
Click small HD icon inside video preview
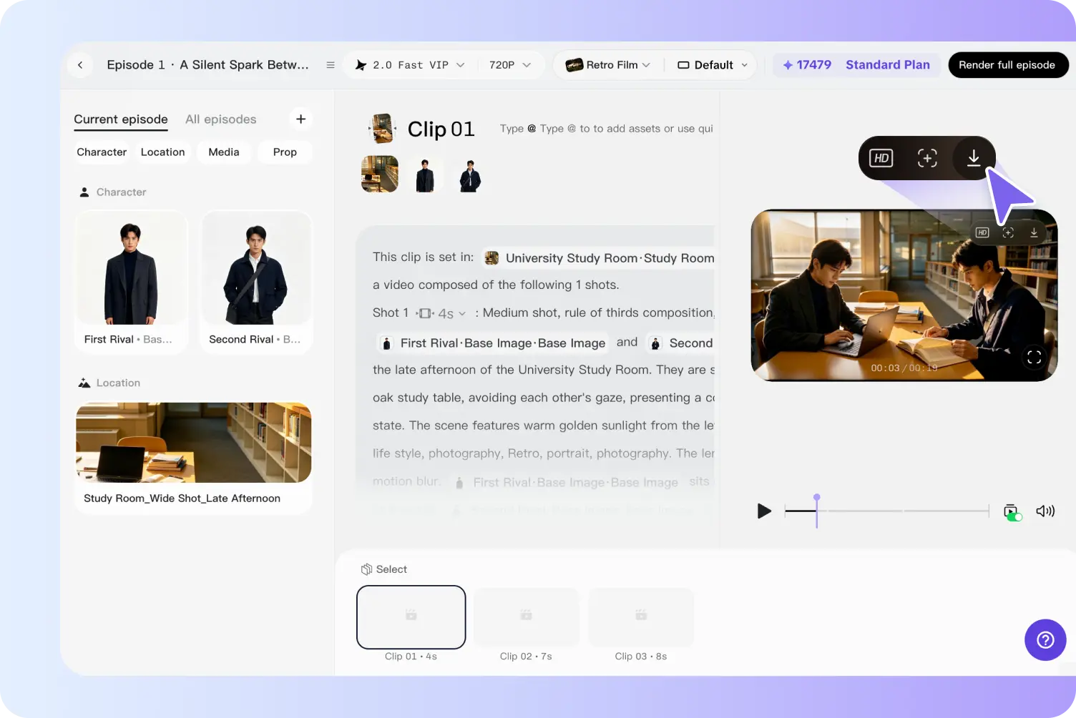pyautogui.click(x=982, y=232)
